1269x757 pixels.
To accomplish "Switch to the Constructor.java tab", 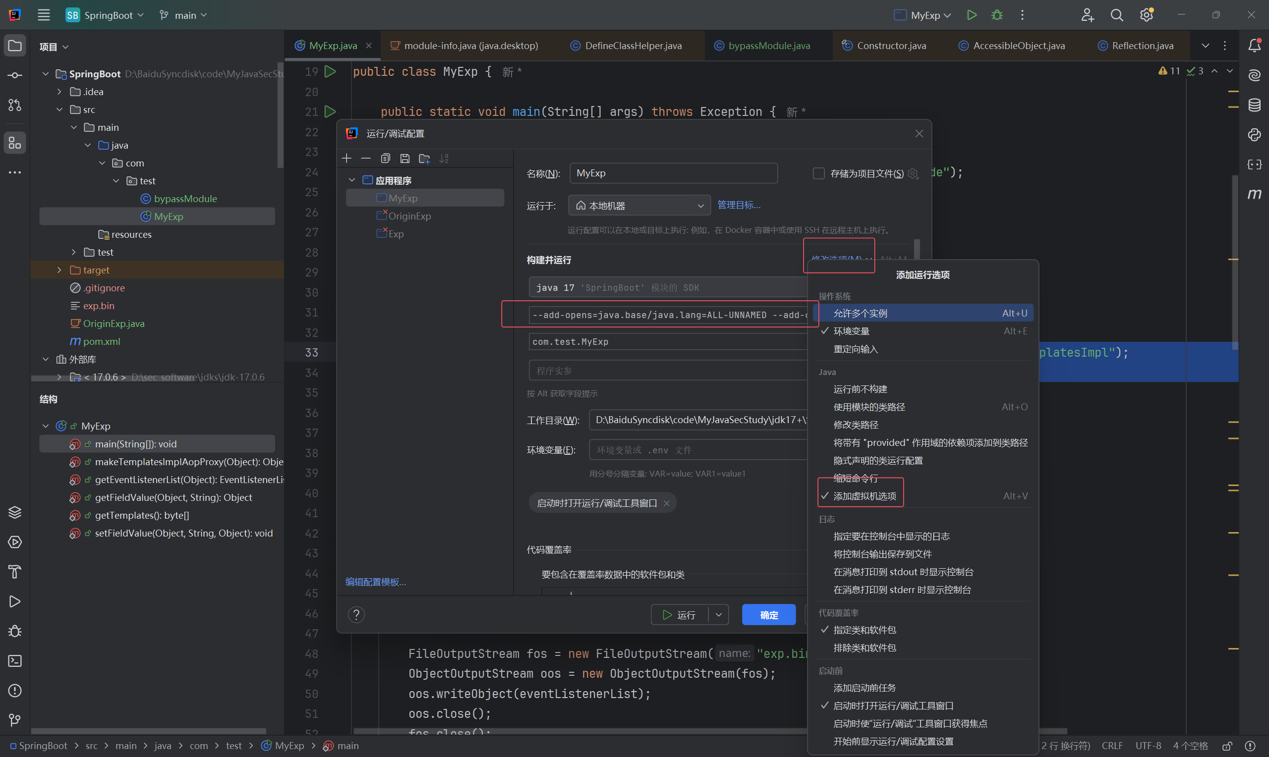I will tap(891, 46).
